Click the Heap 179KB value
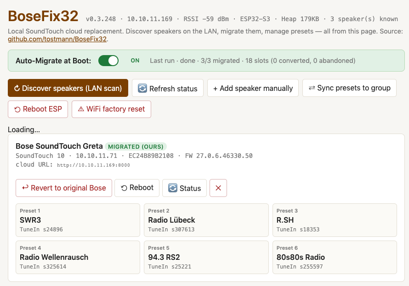Viewport: 409px width, 286px height. [300, 19]
